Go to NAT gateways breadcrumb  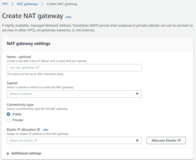tap(27, 4)
